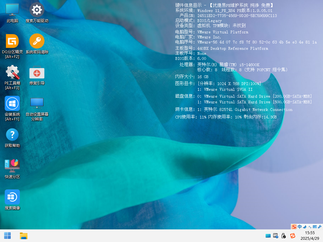
Task: Click the safely remove USB tray icon
Action: click(284, 236)
